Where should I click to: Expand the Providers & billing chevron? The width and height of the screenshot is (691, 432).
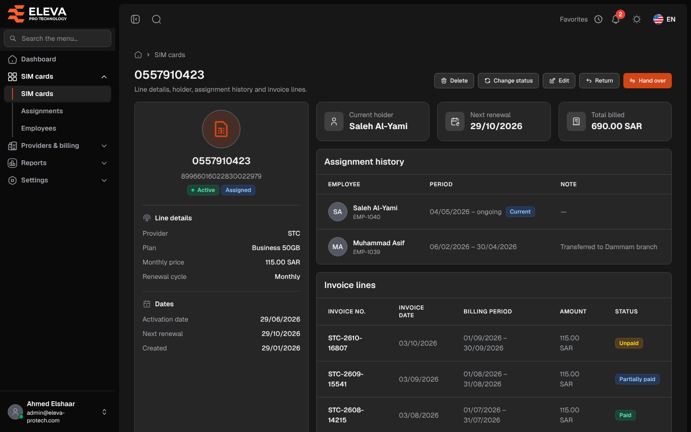click(104, 146)
